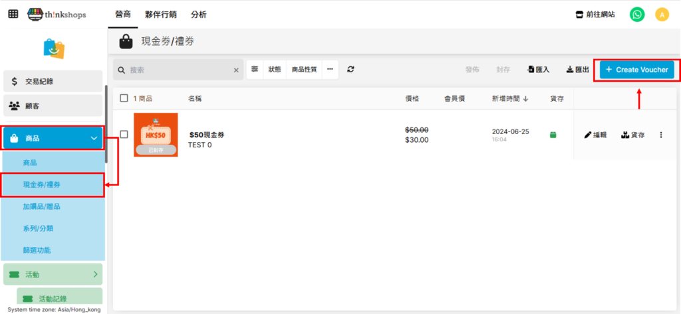Toggle the select-all checkbox in header
681x314 pixels.
124,98
